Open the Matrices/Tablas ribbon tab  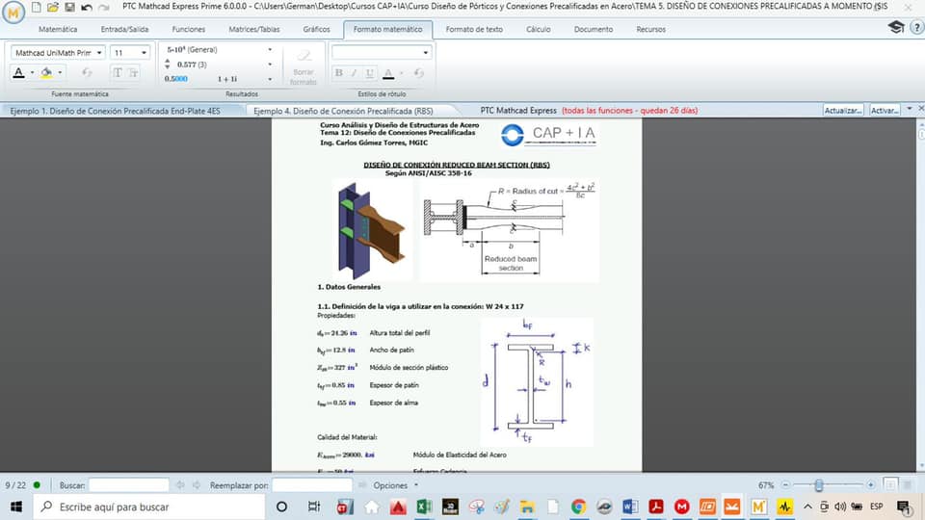(254, 29)
